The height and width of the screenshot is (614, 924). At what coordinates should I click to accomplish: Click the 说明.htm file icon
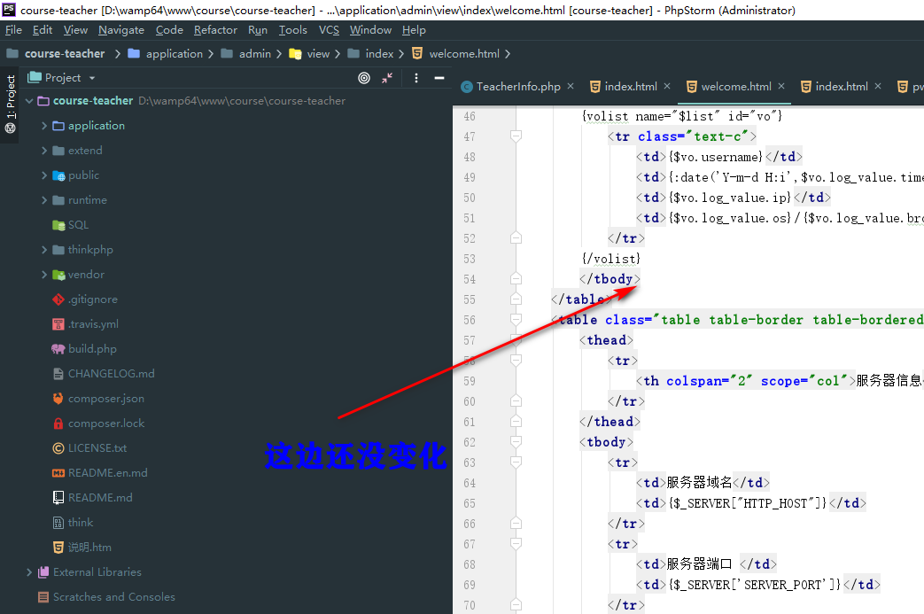click(x=58, y=548)
